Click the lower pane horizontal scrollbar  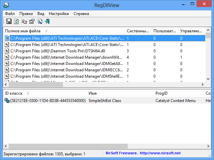click(x=100, y=146)
